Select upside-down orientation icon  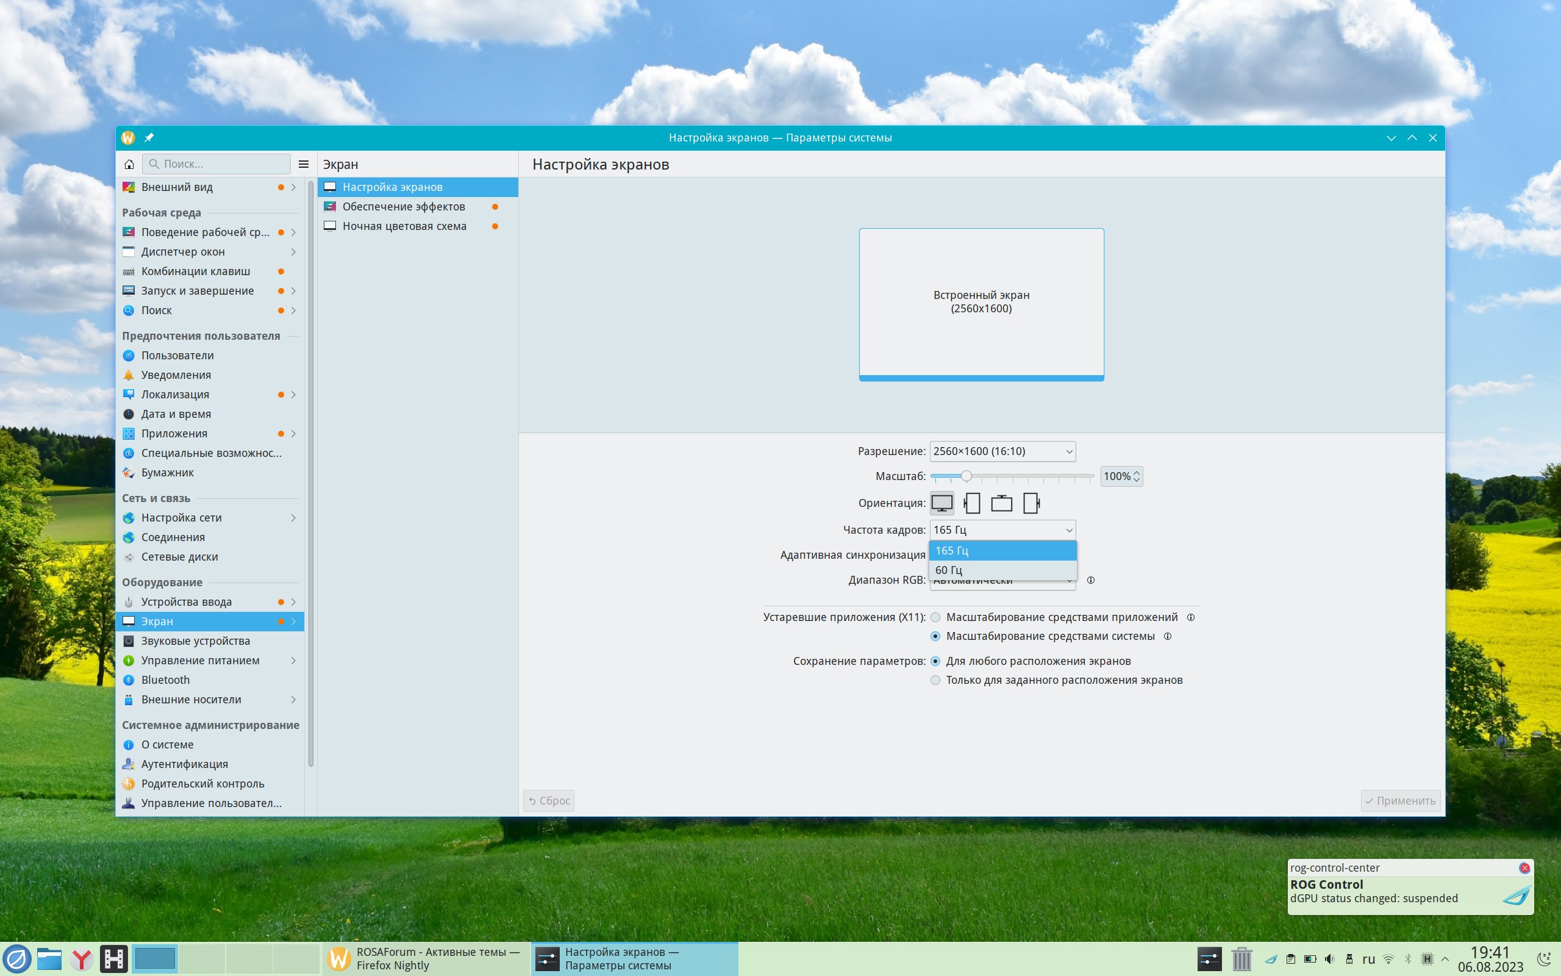click(x=1001, y=503)
